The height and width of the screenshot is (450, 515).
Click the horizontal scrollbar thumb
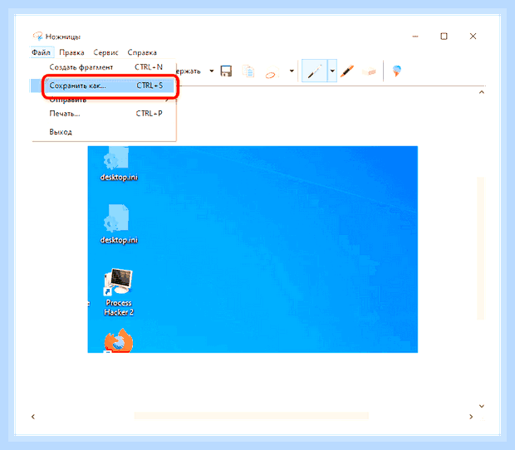[252, 416]
